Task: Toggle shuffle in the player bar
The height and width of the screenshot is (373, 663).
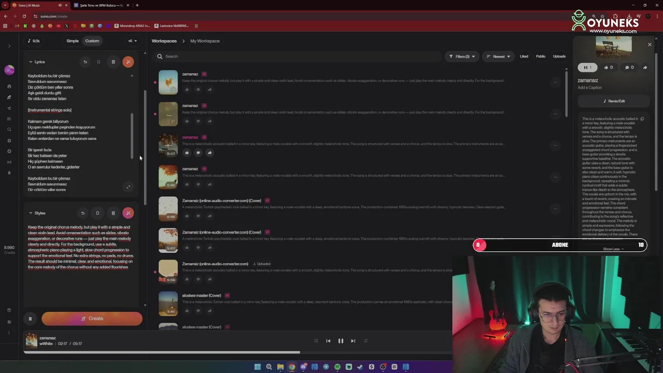Action: [316, 341]
